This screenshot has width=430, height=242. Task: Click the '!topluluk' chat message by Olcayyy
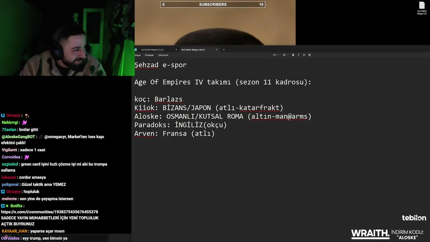point(31,192)
